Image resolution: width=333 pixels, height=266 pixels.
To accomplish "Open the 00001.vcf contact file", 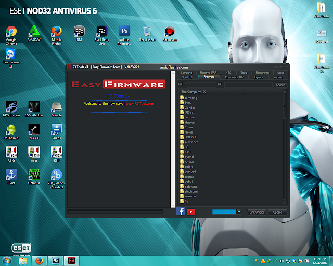I will 322,36.
